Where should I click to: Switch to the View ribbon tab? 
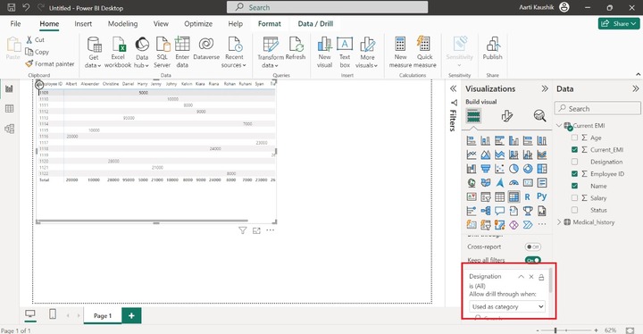pos(161,24)
